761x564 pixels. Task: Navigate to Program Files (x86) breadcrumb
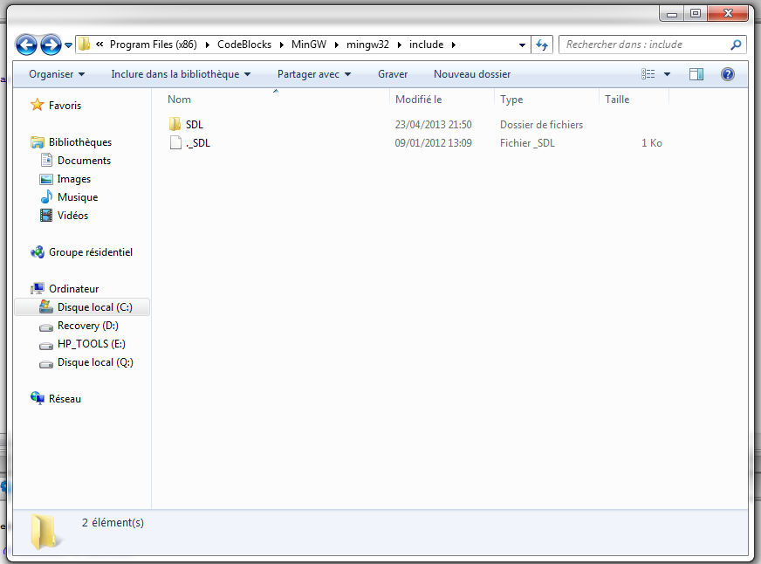(x=154, y=45)
